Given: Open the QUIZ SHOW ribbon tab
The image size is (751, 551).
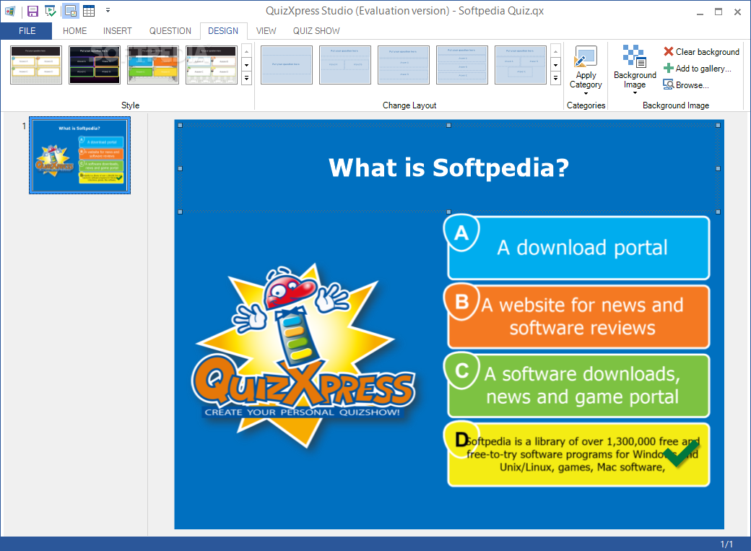Looking at the screenshot, I should (x=316, y=30).
